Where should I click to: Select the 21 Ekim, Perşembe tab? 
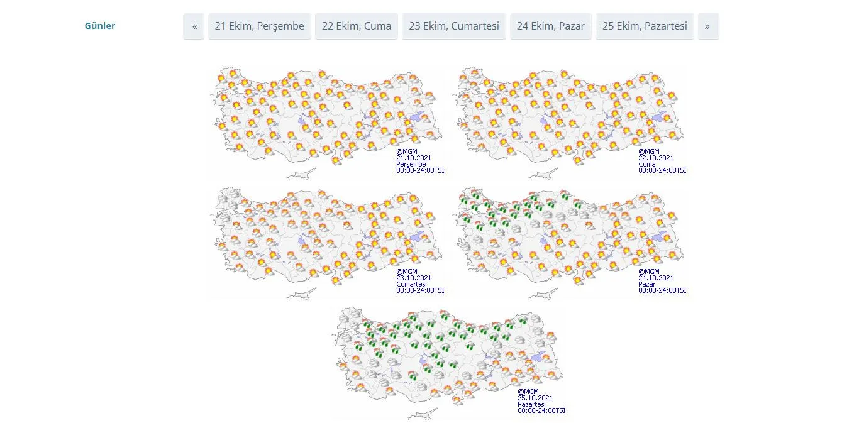click(259, 26)
